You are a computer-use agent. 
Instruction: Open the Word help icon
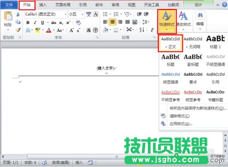click(x=224, y=5)
